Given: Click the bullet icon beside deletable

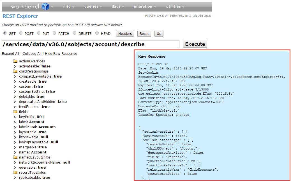Looking at the screenshot, I should [x=15, y=97].
